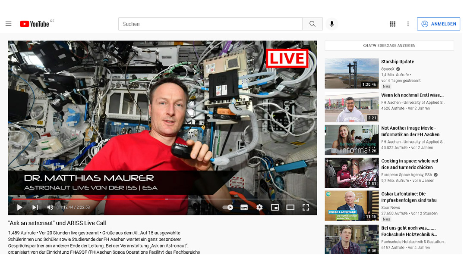Click the video title 'Ask an astronaut'
Viewport: 464px width, 280px height.
[57, 223]
